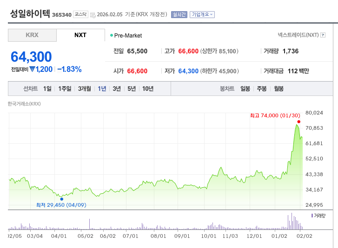Open the 기업개요 dropdown
The height and width of the screenshot is (248, 338).
point(202,15)
